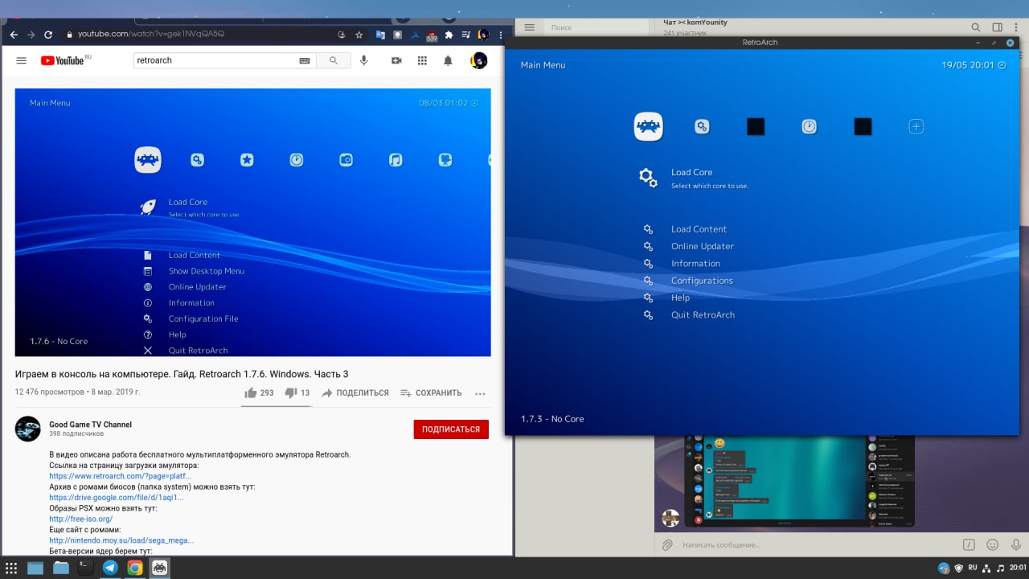This screenshot has height=579, width=1029.
Task: Open YouTube apps grid icon
Action: (x=422, y=60)
